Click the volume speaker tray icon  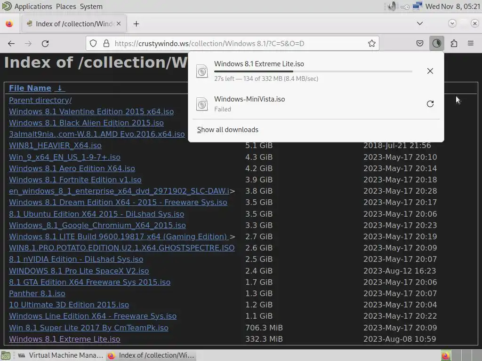pyautogui.click(x=391, y=7)
